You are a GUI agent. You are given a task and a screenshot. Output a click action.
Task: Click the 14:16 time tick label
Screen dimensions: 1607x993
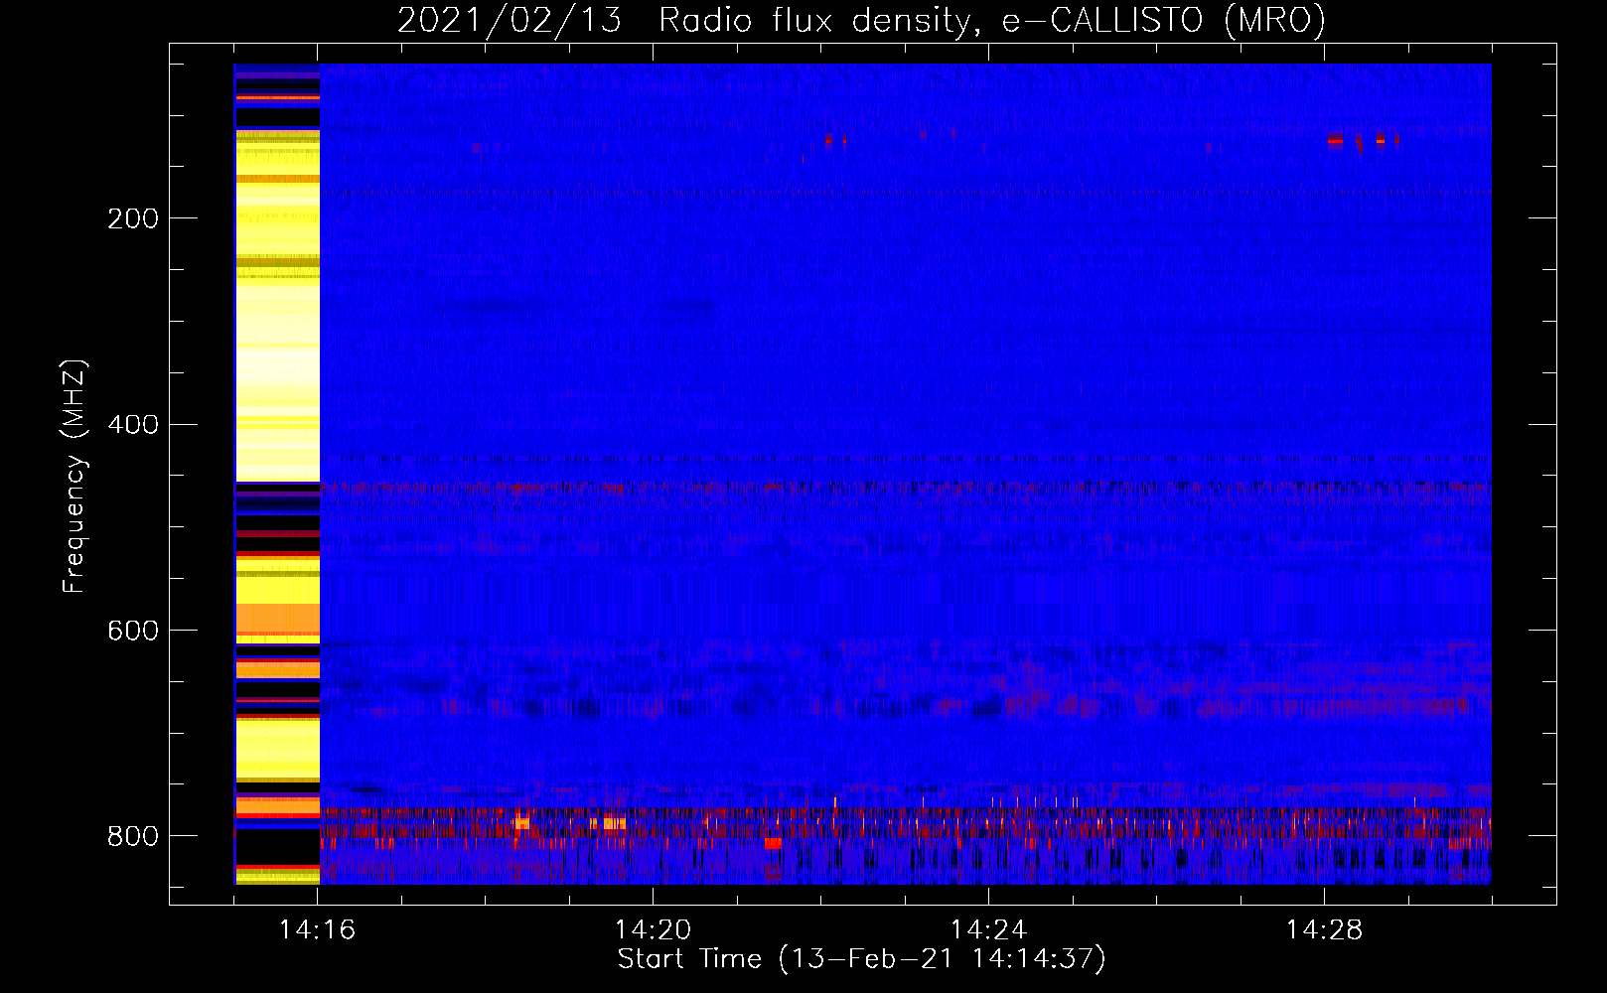click(x=317, y=930)
